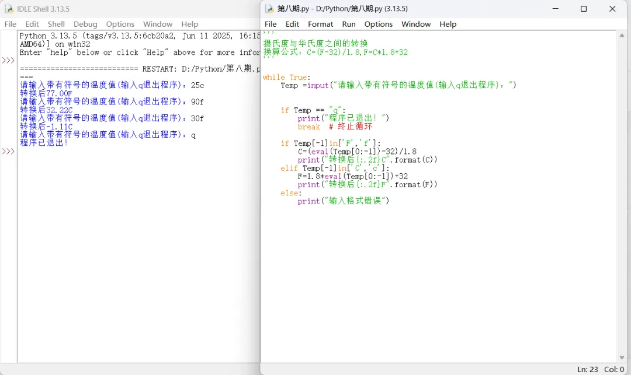Image resolution: width=631 pixels, height=375 pixels.
Task: Close the 第八期.py editor window
Action: [x=612, y=9]
